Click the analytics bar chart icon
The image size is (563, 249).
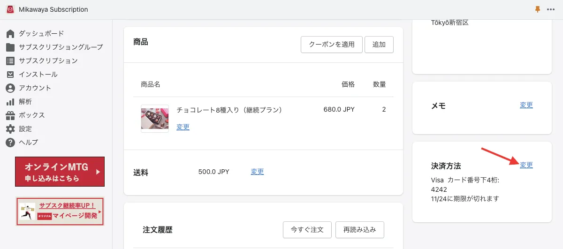coord(10,102)
